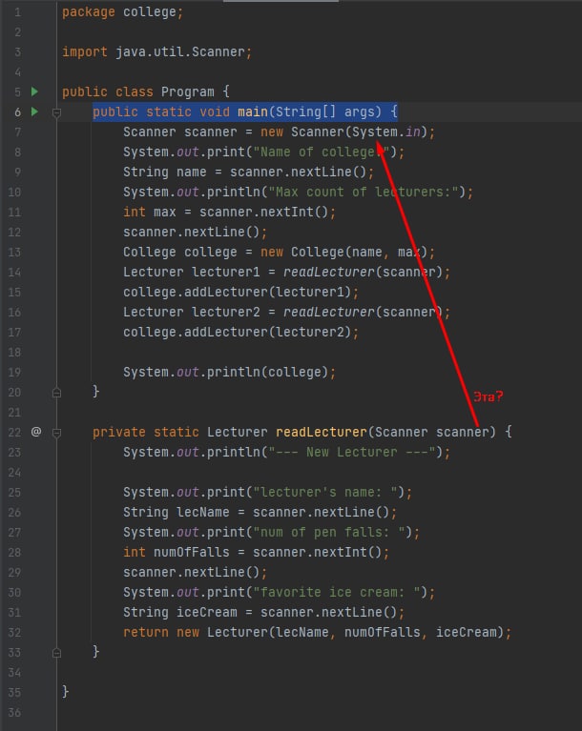Click the class name 'Program'

(187, 91)
